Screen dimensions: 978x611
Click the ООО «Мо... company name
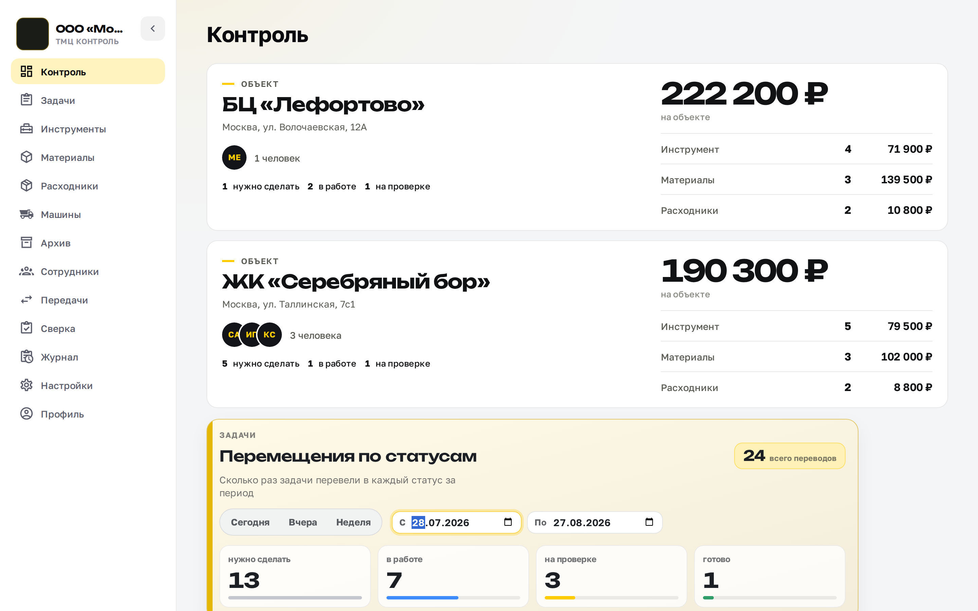coord(89,29)
